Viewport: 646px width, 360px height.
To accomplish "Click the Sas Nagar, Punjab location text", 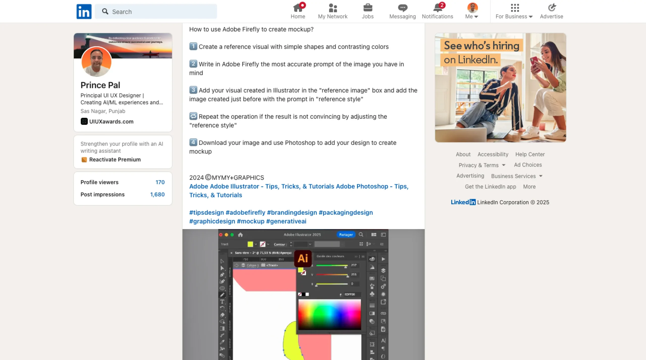I will [x=103, y=111].
